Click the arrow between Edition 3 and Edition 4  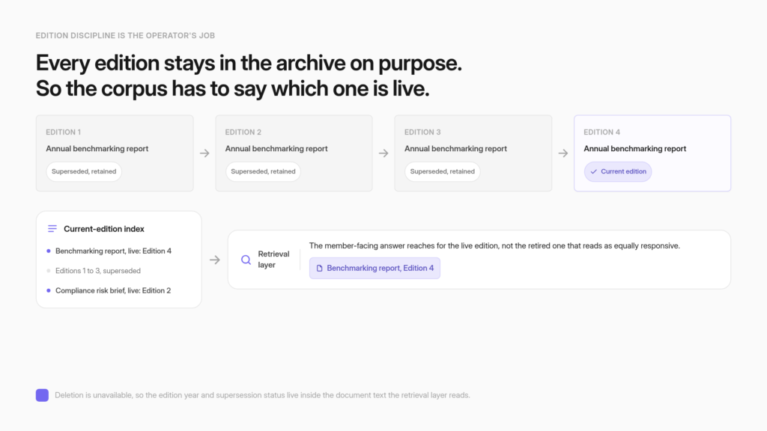[x=563, y=153]
